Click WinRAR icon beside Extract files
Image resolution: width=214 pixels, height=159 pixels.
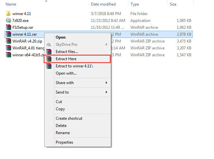click(x=49, y=52)
